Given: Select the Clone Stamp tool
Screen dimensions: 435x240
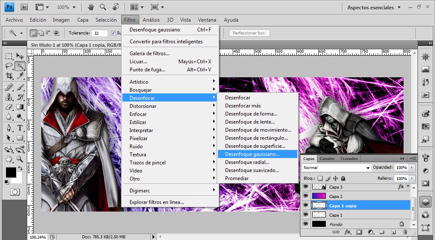Looking at the screenshot, I should [x=9, y=97].
